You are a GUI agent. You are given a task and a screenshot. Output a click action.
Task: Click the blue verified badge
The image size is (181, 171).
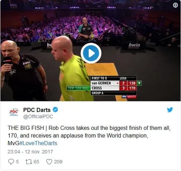click(x=55, y=110)
